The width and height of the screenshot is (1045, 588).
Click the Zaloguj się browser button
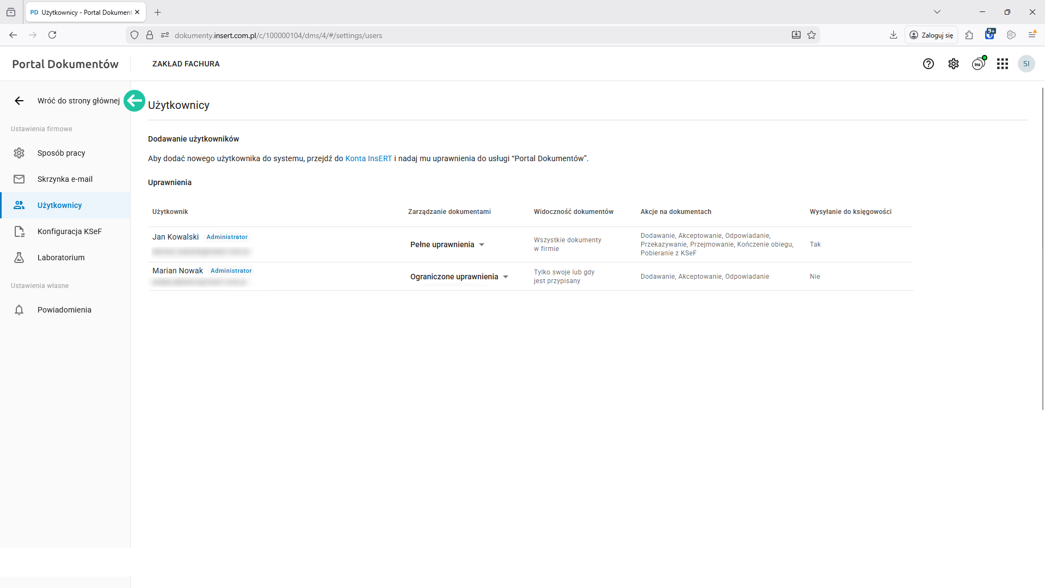[931, 35]
